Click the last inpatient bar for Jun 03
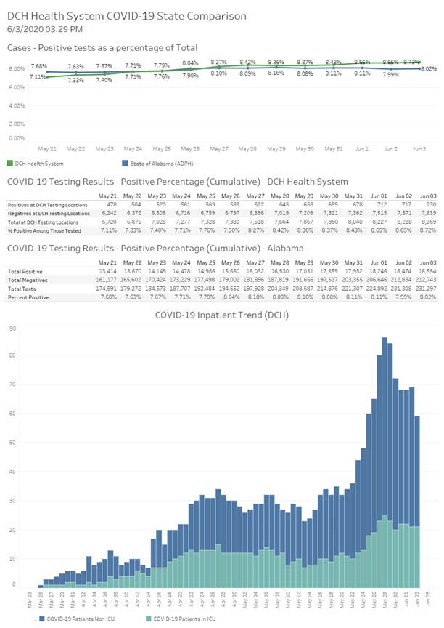444x628 pixels. pyautogui.click(x=417, y=502)
